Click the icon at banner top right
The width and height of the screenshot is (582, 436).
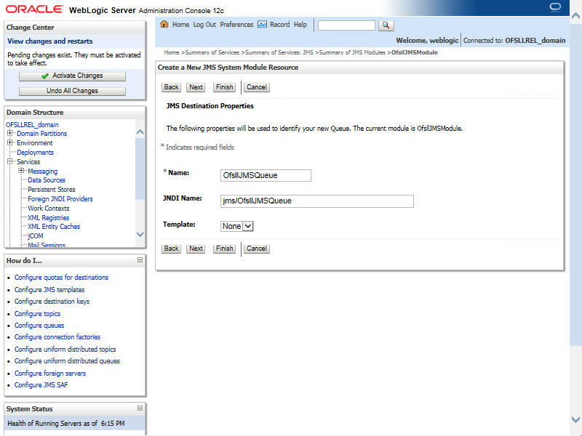tap(555, 8)
